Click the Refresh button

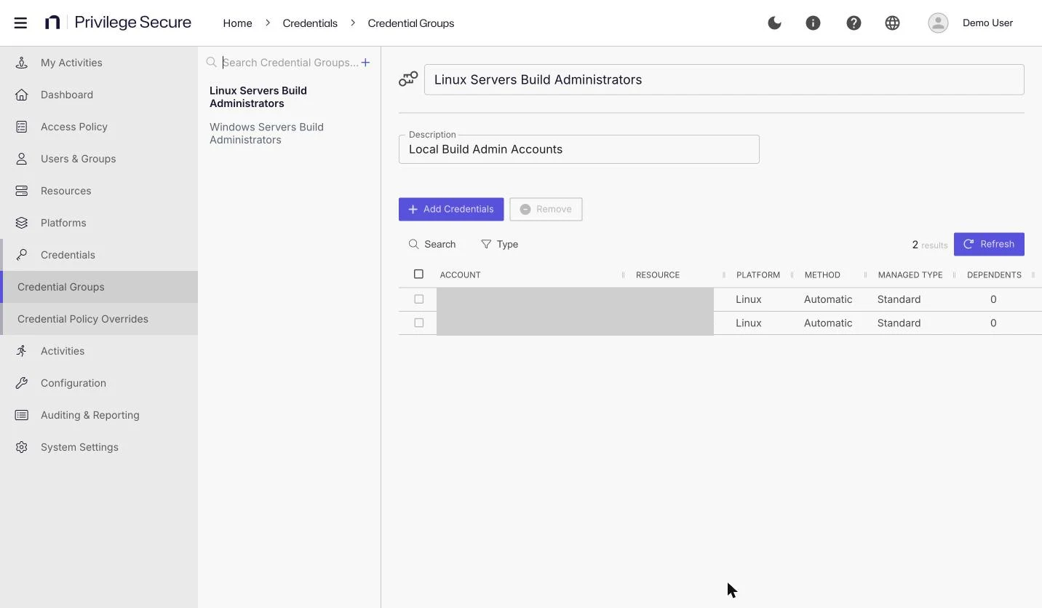989,244
